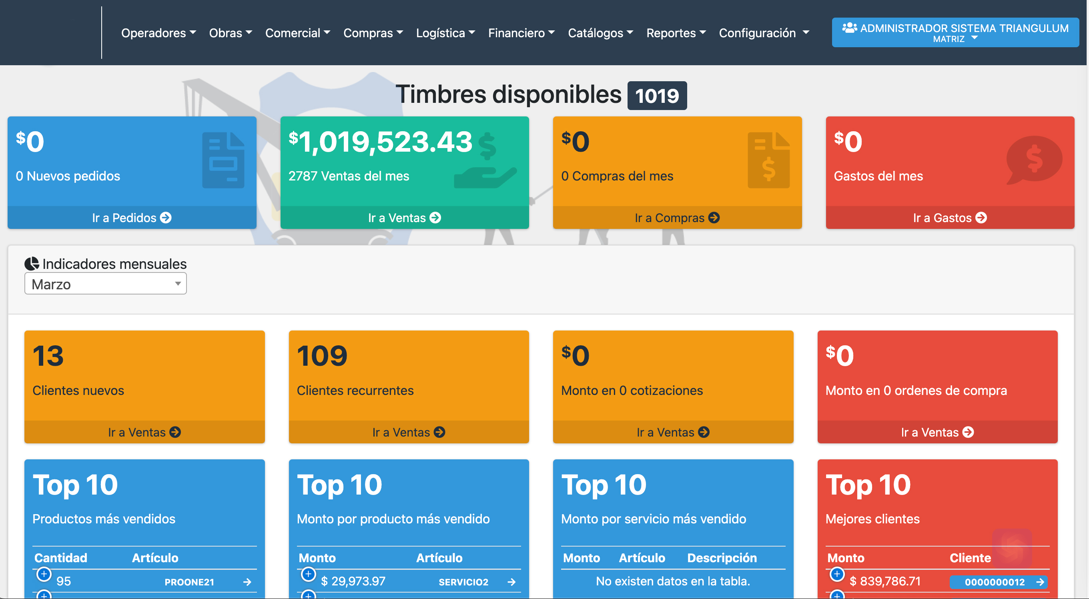Click arrow icon in green Ir a Ventas footer
1089x599 pixels.
tap(435, 218)
